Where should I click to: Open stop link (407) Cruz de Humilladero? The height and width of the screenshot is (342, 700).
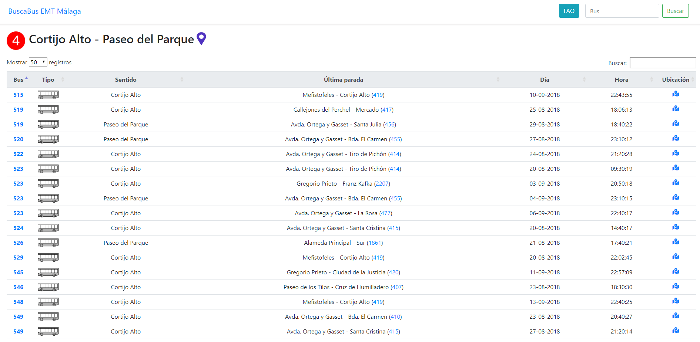click(397, 287)
